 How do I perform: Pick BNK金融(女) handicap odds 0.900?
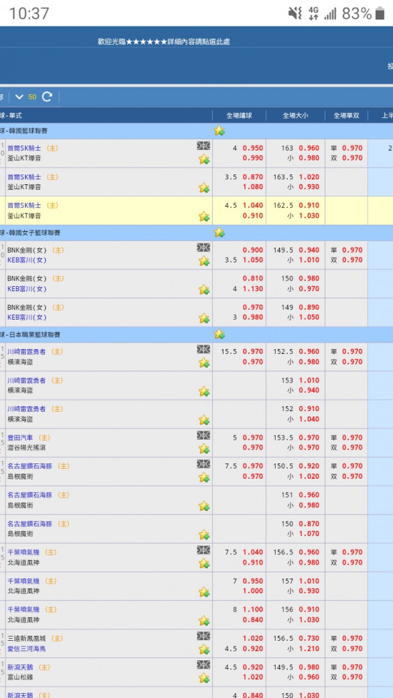point(253,250)
